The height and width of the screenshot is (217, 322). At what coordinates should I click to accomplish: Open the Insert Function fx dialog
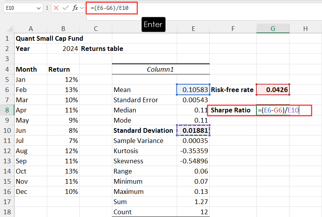pos(75,8)
